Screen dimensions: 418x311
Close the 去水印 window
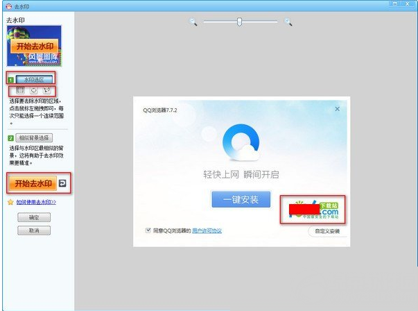pyautogui.click(x=407, y=3)
